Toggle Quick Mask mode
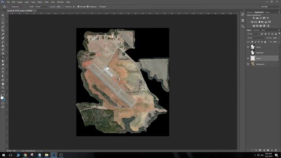The image size is (281, 158). [3, 104]
